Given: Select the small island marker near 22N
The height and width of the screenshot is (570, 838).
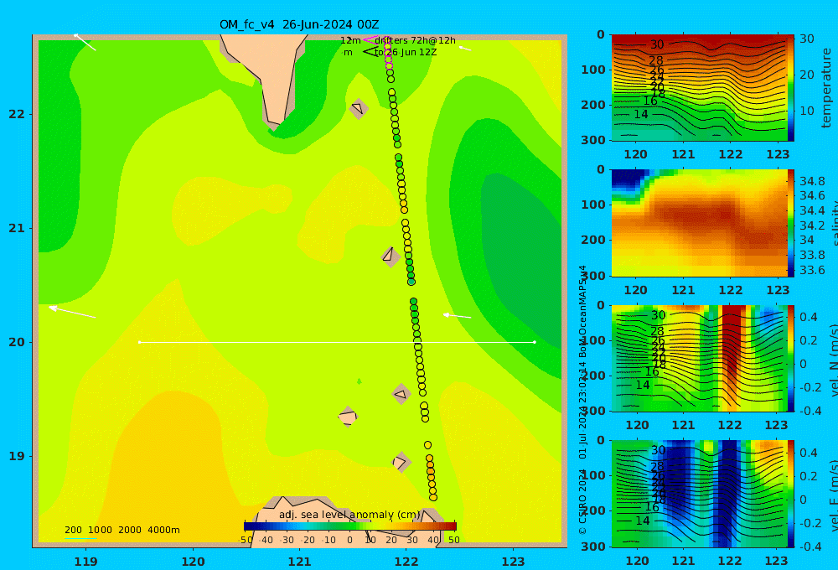Looking at the screenshot, I should pyautogui.click(x=358, y=108).
